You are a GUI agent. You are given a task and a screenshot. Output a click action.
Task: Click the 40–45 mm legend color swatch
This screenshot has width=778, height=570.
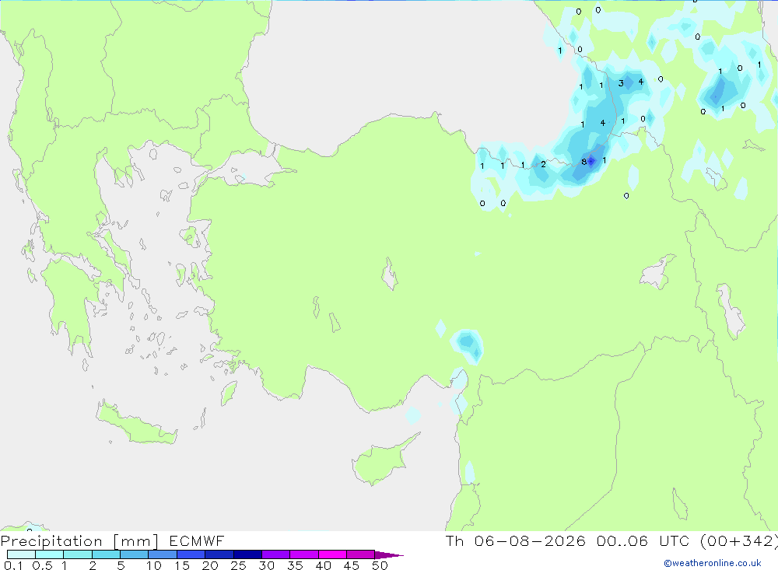click(x=332, y=554)
